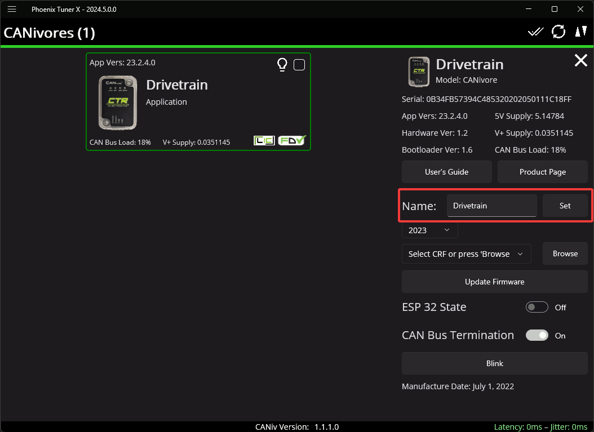Open the User's Guide

[x=447, y=172]
